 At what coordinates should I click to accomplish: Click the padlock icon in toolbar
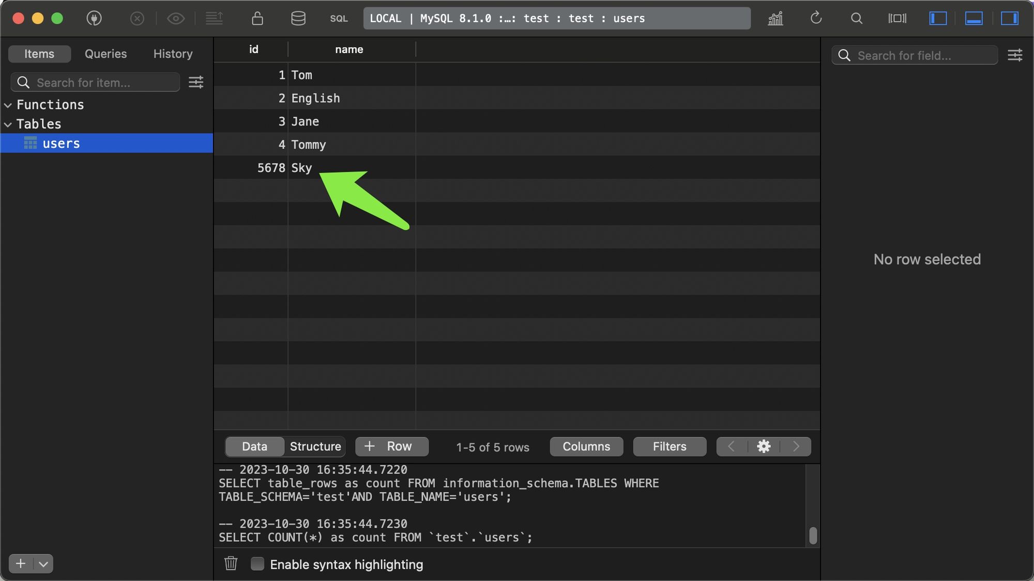257,19
